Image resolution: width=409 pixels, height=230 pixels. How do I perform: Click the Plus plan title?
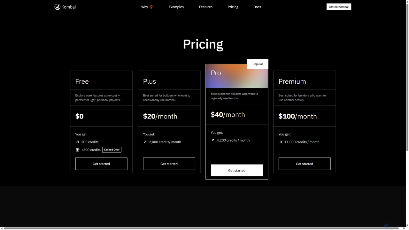pos(150,81)
